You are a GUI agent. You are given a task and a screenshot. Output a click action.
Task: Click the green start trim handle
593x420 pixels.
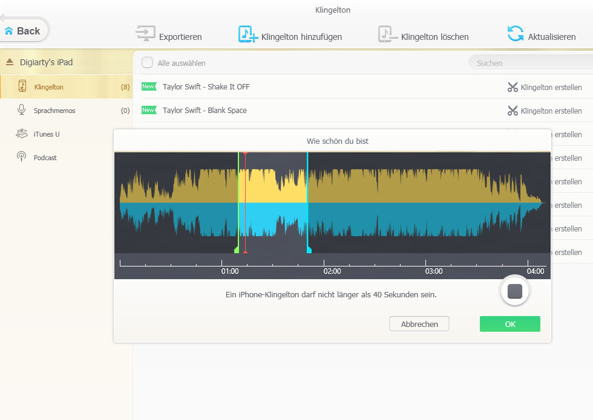(x=237, y=249)
